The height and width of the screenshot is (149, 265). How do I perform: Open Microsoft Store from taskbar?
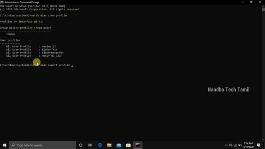pos(128,145)
